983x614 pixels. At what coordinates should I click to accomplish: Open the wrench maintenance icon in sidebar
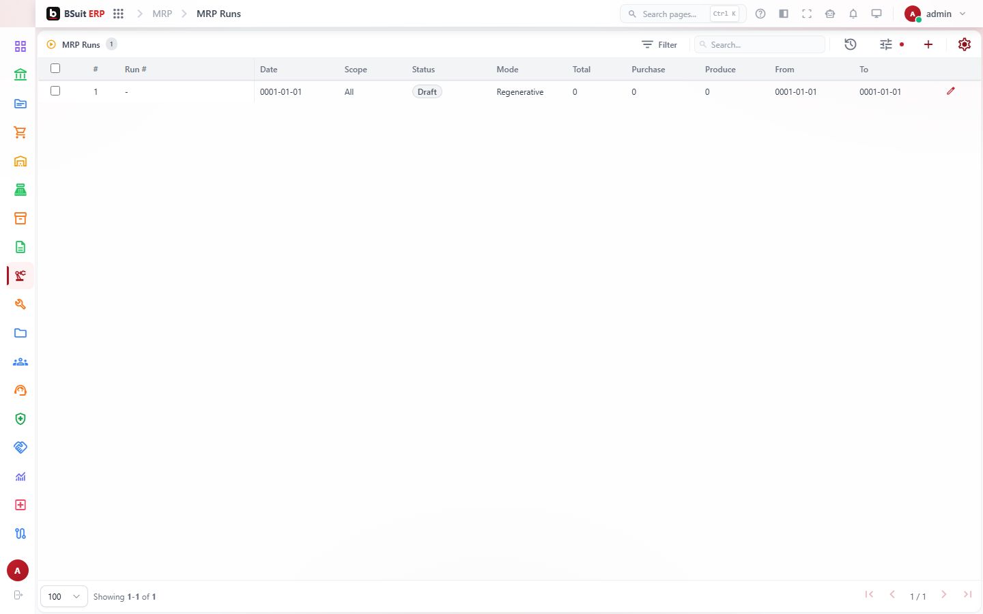coord(20,304)
